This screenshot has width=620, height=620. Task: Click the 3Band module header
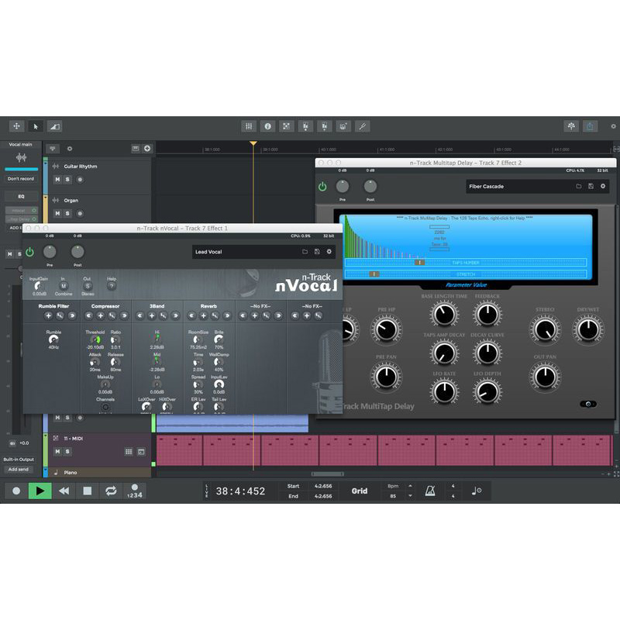click(157, 306)
